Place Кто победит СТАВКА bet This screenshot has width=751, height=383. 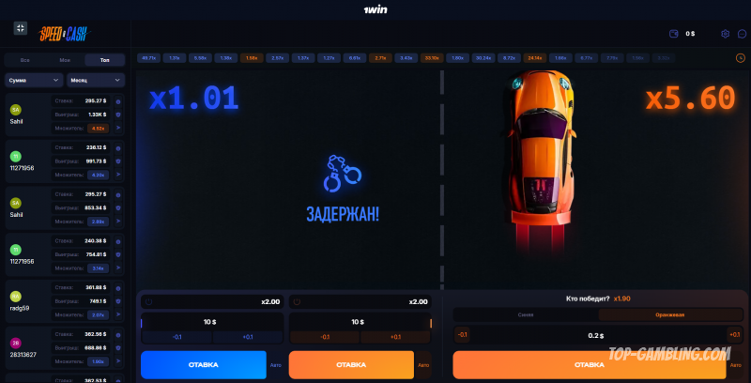pyautogui.click(x=590, y=365)
